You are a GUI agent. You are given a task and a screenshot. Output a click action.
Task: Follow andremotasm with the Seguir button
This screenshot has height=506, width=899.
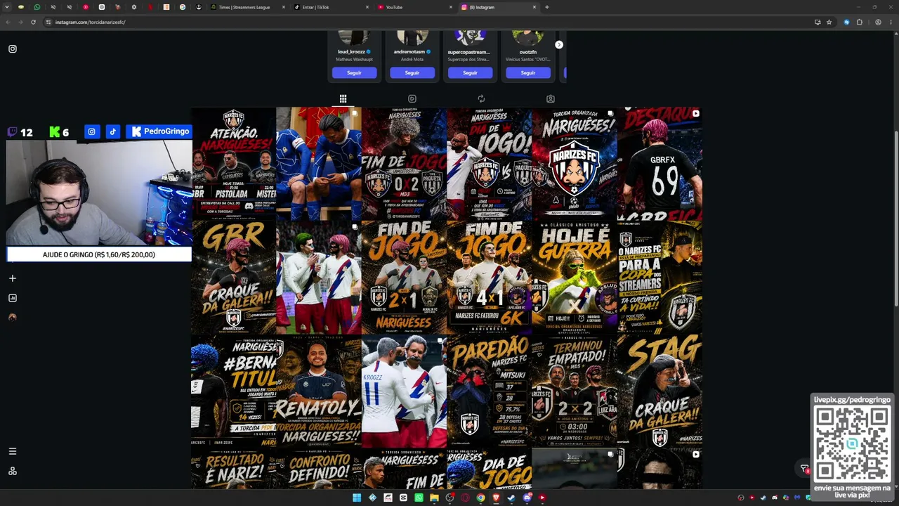(x=412, y=72)
